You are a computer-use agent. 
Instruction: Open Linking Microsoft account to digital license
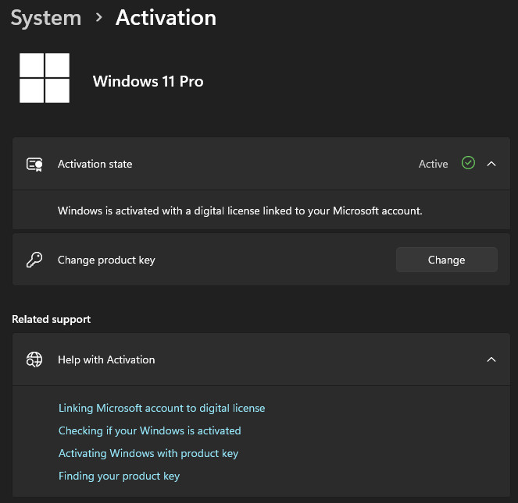(162, 408)
